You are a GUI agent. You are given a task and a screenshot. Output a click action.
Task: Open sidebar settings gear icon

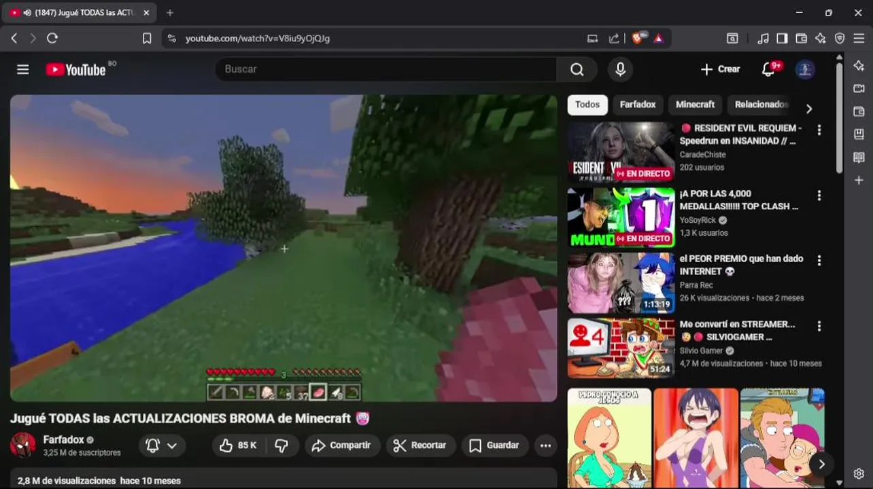[859, 473]
